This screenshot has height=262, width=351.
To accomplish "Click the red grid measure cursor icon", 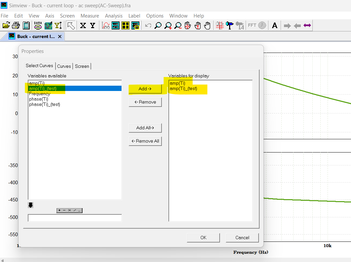I will pos(220,25).
